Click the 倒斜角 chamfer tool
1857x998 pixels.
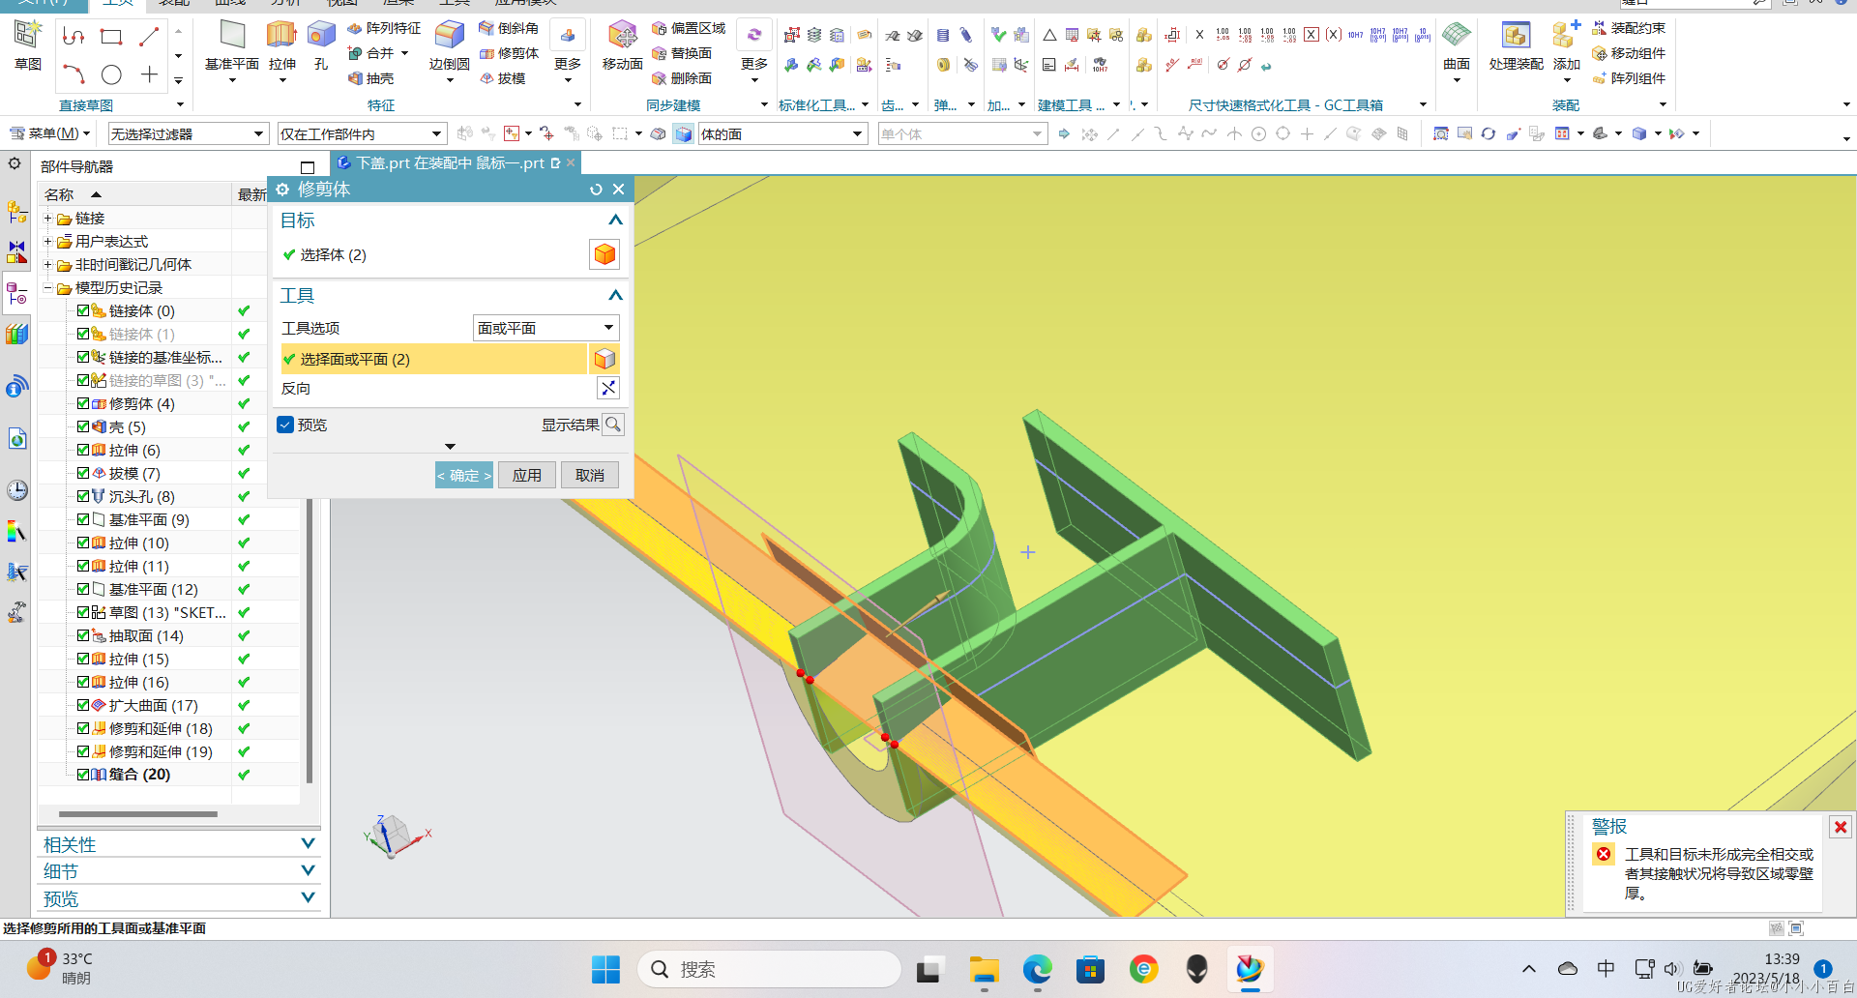(x=510, y=28)
